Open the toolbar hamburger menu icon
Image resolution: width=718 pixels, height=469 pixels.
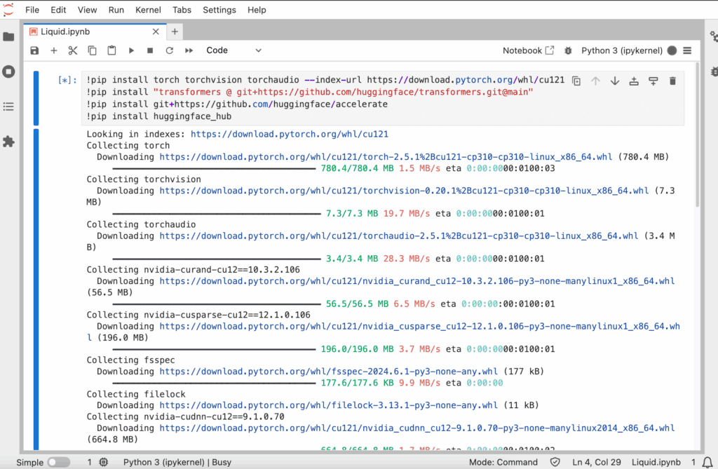(687, 51)
